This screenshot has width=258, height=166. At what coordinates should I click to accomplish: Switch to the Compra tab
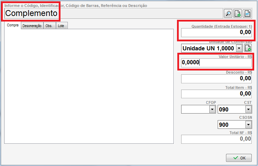pos(13,26)
